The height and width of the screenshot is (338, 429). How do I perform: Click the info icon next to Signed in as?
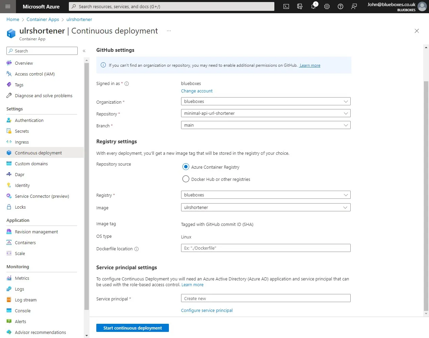tap(127, 84)
